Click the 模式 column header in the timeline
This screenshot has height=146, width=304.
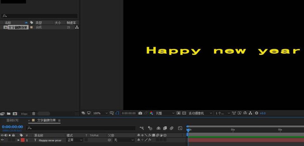pyautogui.click(x=70, y=135)
